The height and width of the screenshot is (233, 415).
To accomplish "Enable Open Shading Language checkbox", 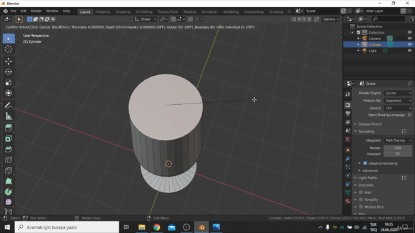I will 409,115.
